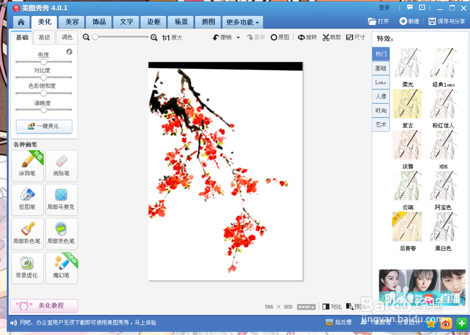Switch to the 文字 text tab
Image resolution: width=470 pixels, height=335 pixels.
coord(126,22)
